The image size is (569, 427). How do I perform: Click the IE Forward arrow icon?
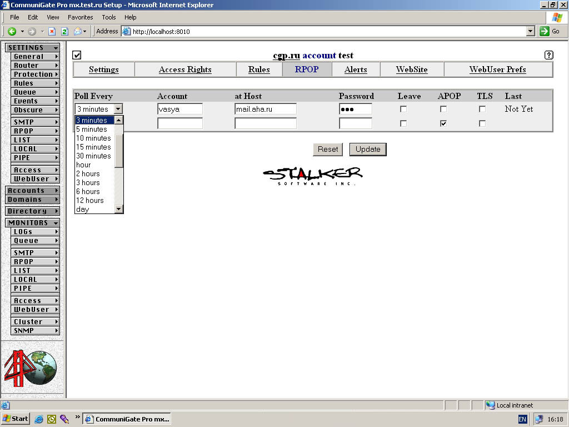[x=32, y=32]
